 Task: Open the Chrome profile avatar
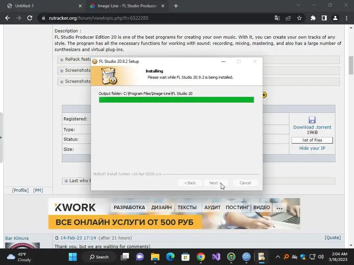click(x=335, y=18)
